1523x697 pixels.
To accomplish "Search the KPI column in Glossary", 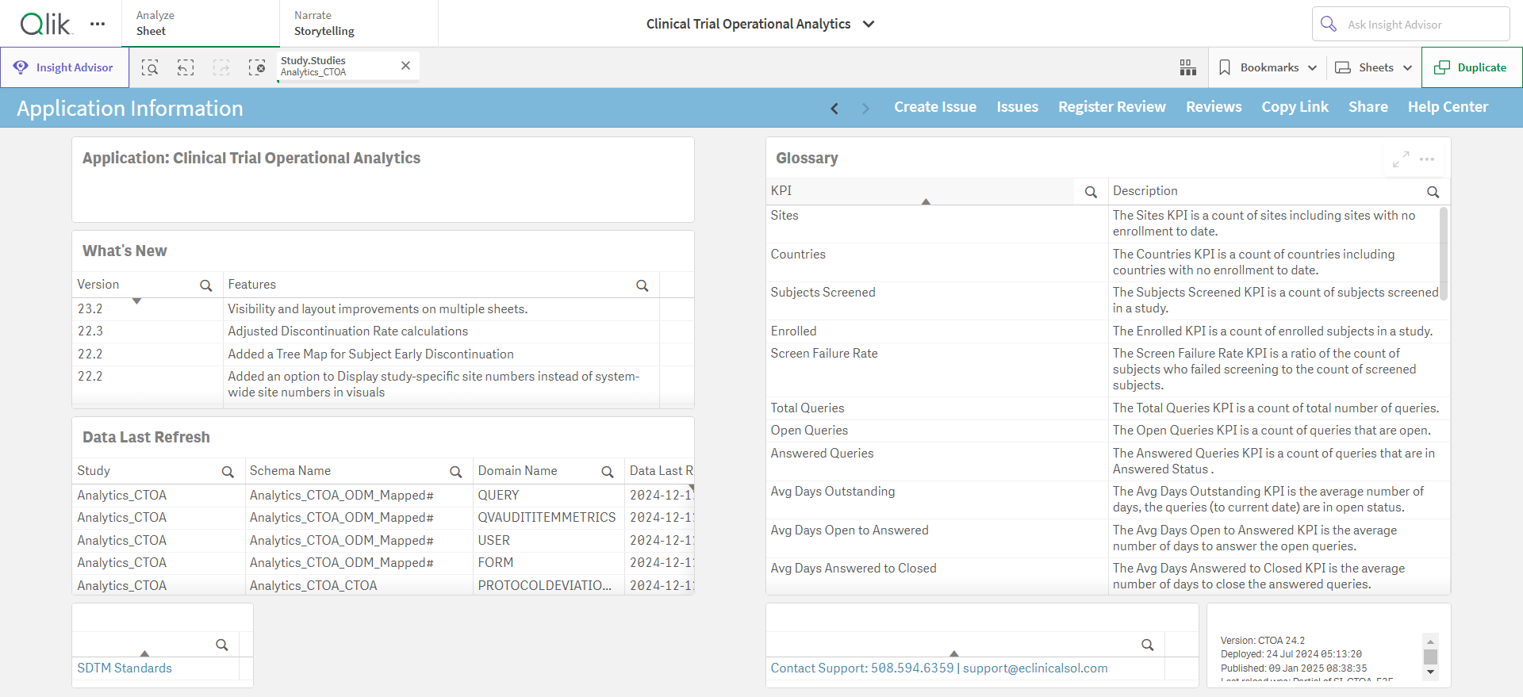I will pos(1091,192).
